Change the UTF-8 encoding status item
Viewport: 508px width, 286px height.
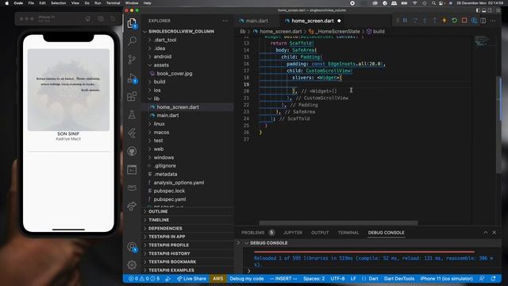click(x=337, y=279)
